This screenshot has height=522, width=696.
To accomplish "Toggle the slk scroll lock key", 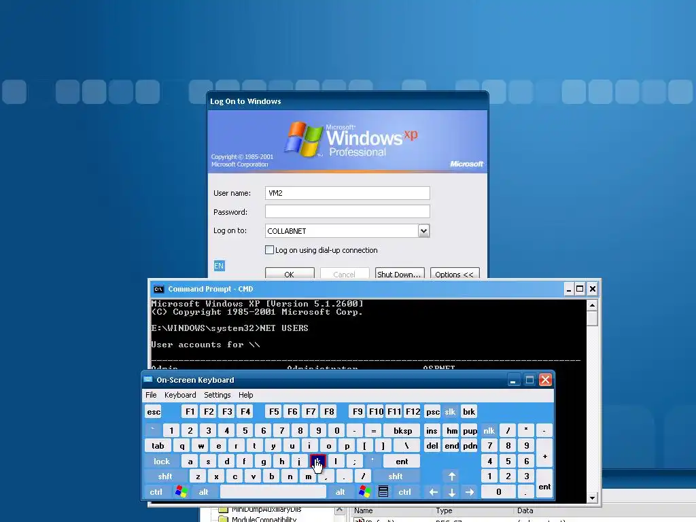I will [x=450, y=411].
